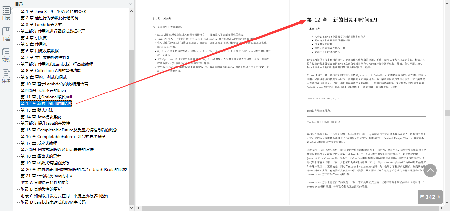Open the 目录 outline sidebar panel
This screenshot has height=211, width=450.
tap(6, 13)
